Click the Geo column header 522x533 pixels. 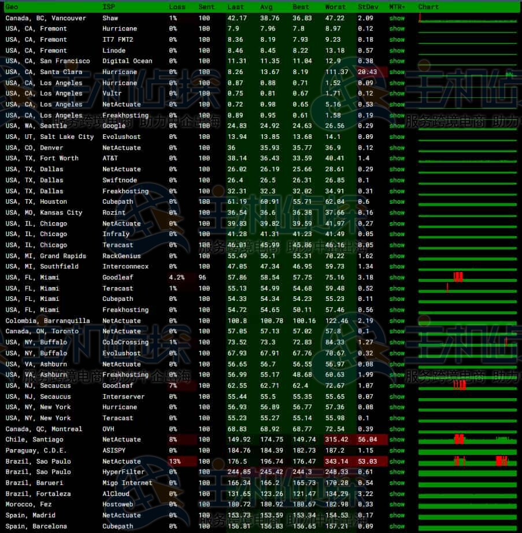click(x=12, y=7)
